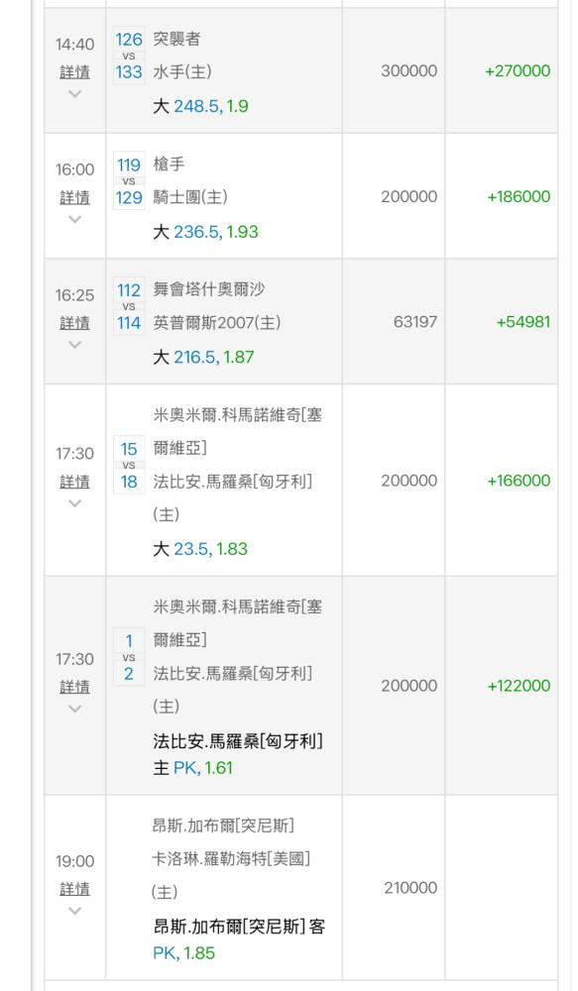
Task: Expand chevron under 14:40 突襲者 row
Action: pos(74,93)
